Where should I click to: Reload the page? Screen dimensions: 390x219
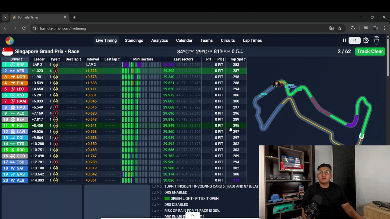[24, 28]
